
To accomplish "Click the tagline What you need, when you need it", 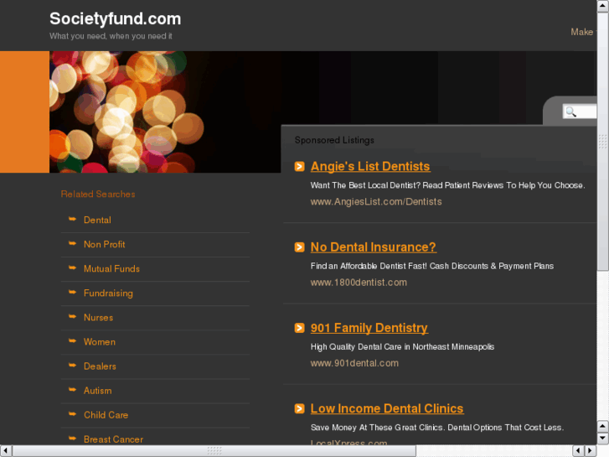I will [111, 36].
